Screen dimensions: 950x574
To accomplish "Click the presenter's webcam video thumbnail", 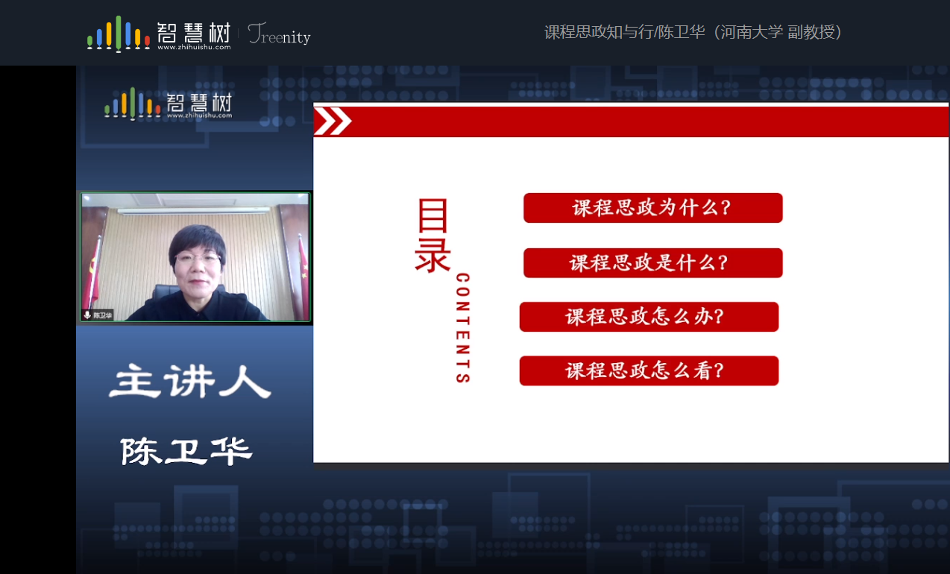I will (195, 257).
